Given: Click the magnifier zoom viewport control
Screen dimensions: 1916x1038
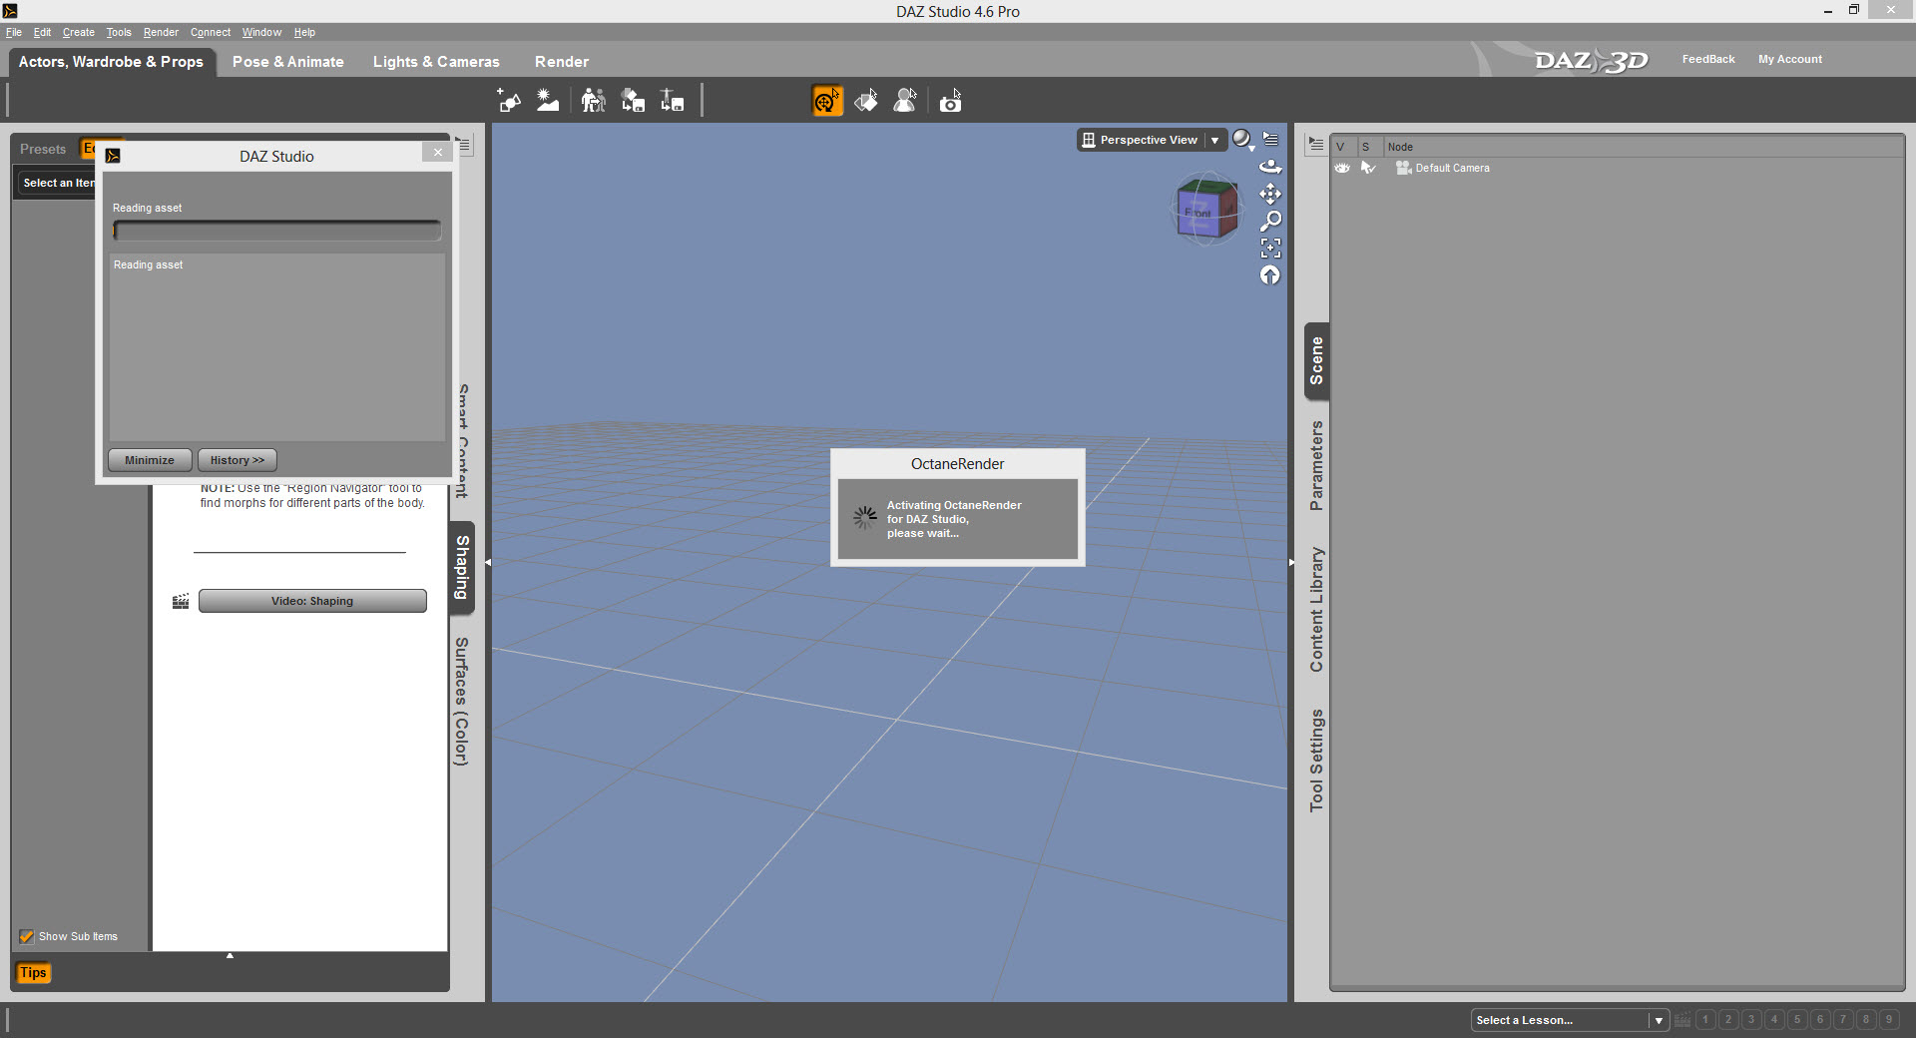Looking at the screenshot, I should click(1270, 221).
